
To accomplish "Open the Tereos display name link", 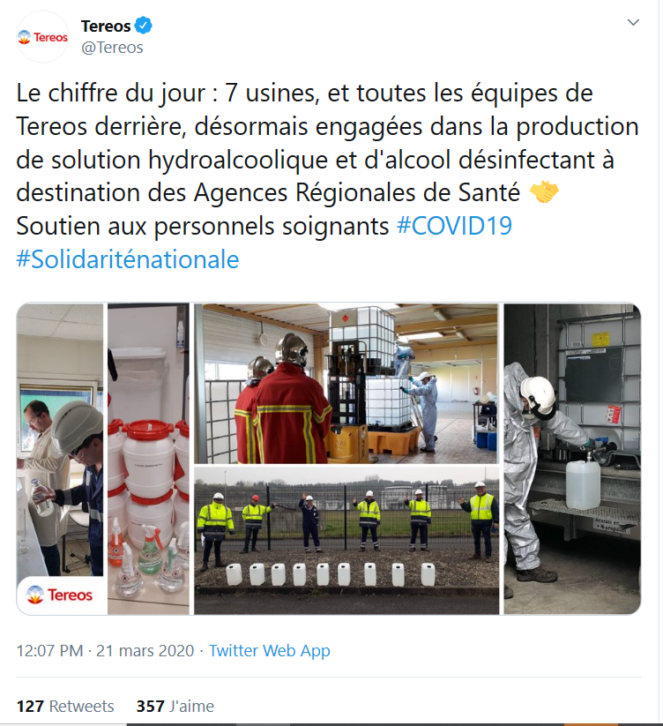I will [106, 26].
